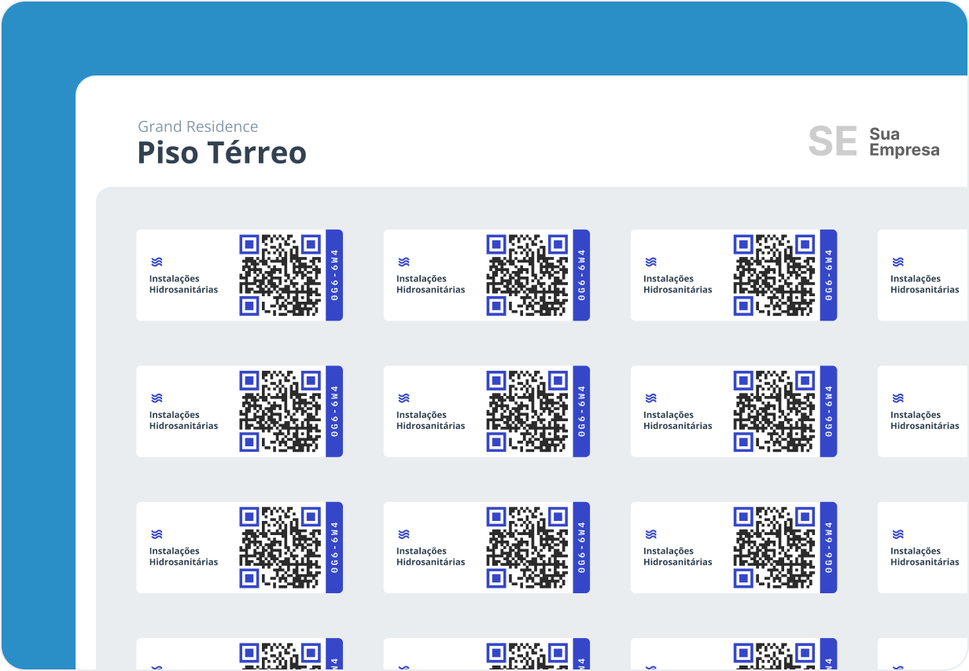Viewport: 969px width, 671px height.
Task: Select the QR code on second-row second-column label
Action: click(x=527, y=411)
